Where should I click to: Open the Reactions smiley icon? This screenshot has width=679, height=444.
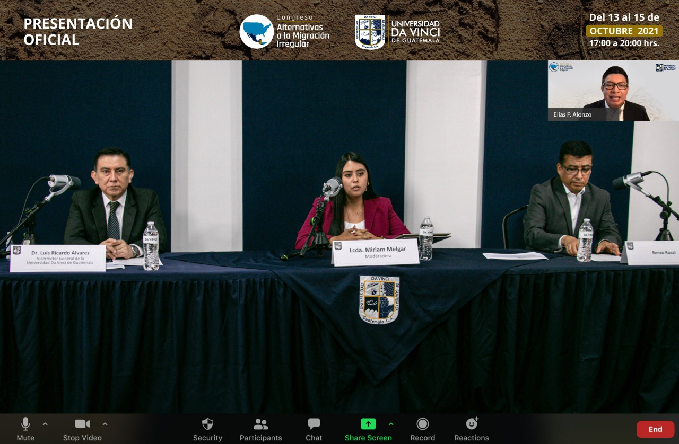point(471,424)
